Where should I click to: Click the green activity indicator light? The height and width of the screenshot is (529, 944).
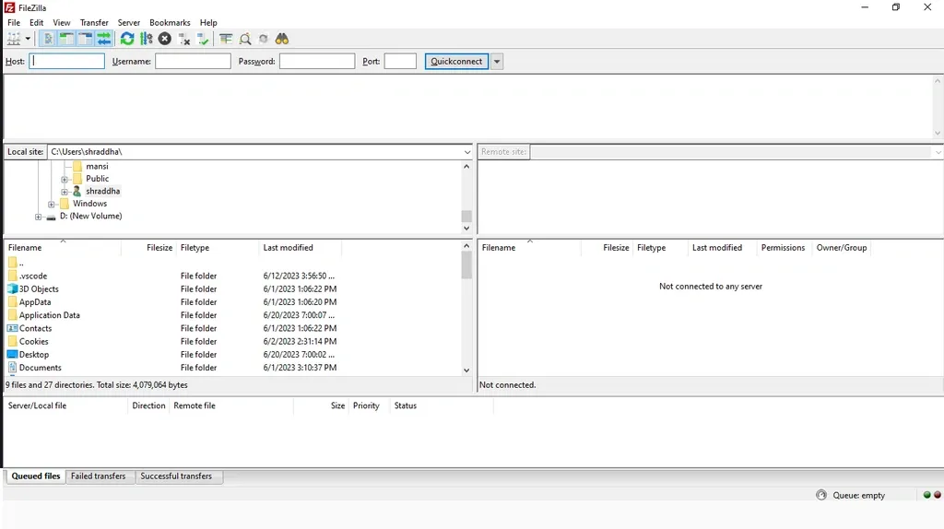pyautogui.click(x=927, y=495)
